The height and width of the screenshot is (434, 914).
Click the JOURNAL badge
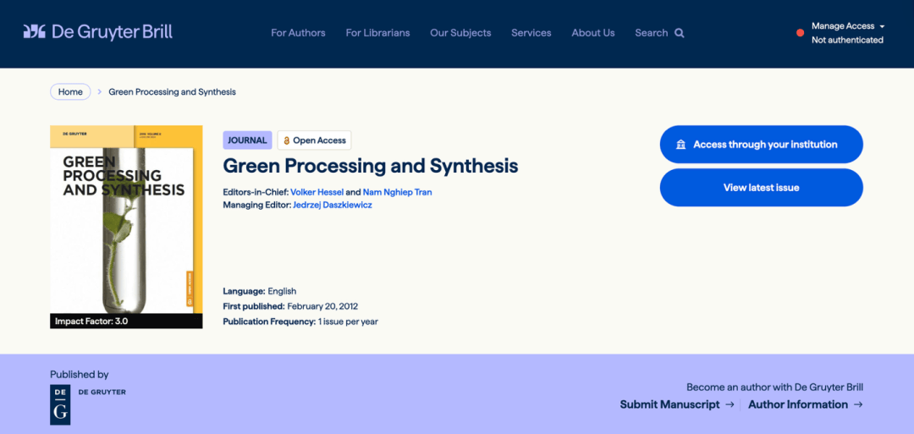click(x=247, y=140)
